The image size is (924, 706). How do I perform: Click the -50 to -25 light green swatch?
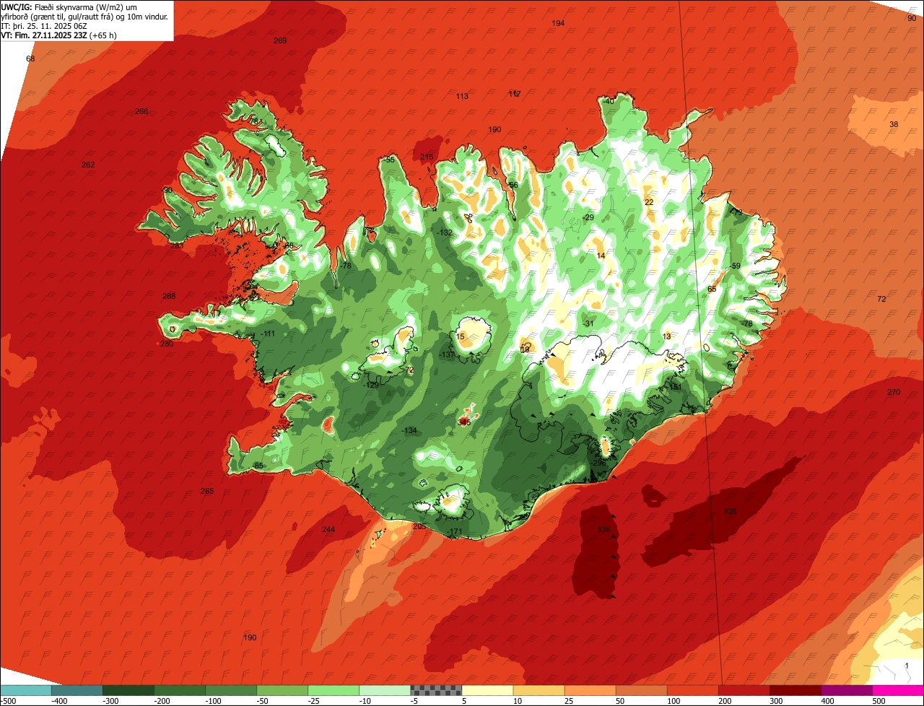tap(282, 690)
